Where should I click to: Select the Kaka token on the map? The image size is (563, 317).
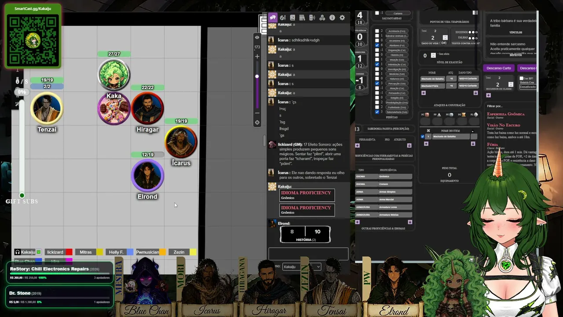click(x=114, y=74)
